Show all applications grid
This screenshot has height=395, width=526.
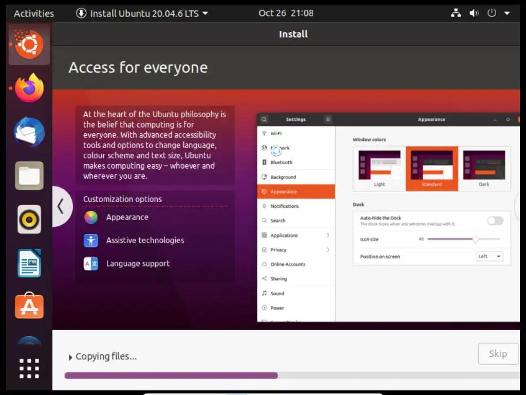pyautogui.click(x=29, y=368)
